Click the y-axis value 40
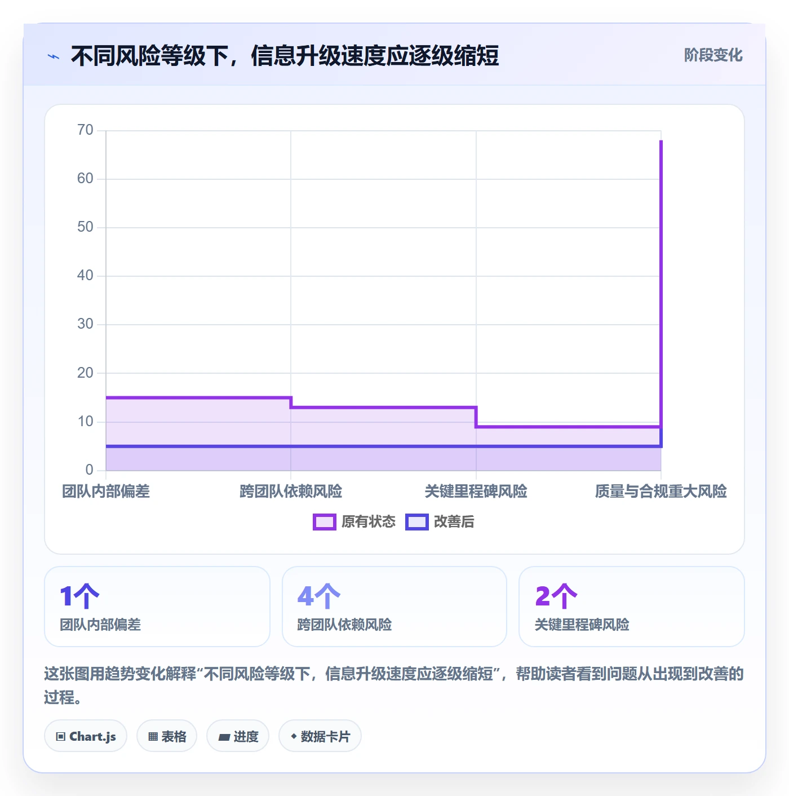The width and height of the screenshot is (789, 796). tap(85, 276)
